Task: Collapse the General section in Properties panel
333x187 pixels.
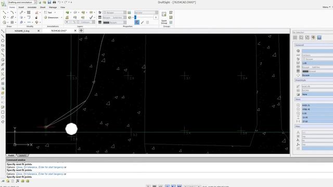Action: [x=313, y=45]
